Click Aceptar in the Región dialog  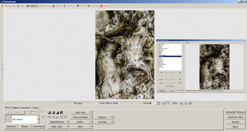(161, 91)
